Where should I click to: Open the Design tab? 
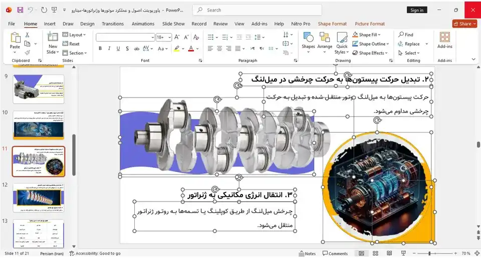point(87,24)
